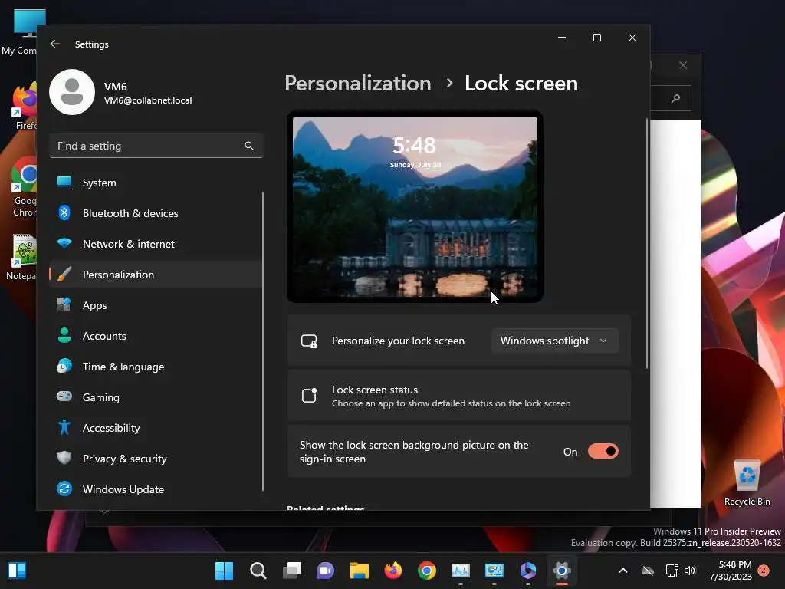Image resolution: width=785 pixels, height=589 pixels.
Task: Open the System settings category
Action: pos(156,183)
